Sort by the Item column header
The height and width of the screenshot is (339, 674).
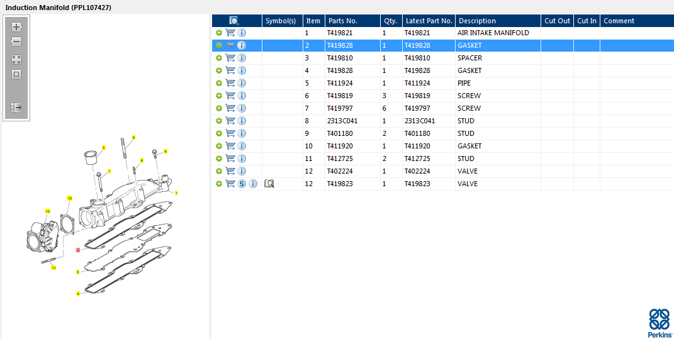point(314,21)
